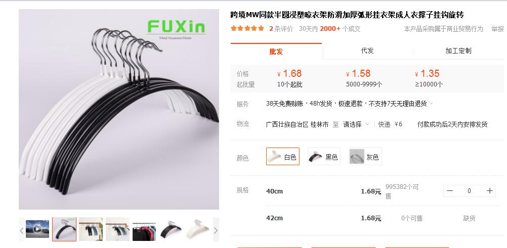
Task: Switch to the 代发 tab
Action: point(367,51)
